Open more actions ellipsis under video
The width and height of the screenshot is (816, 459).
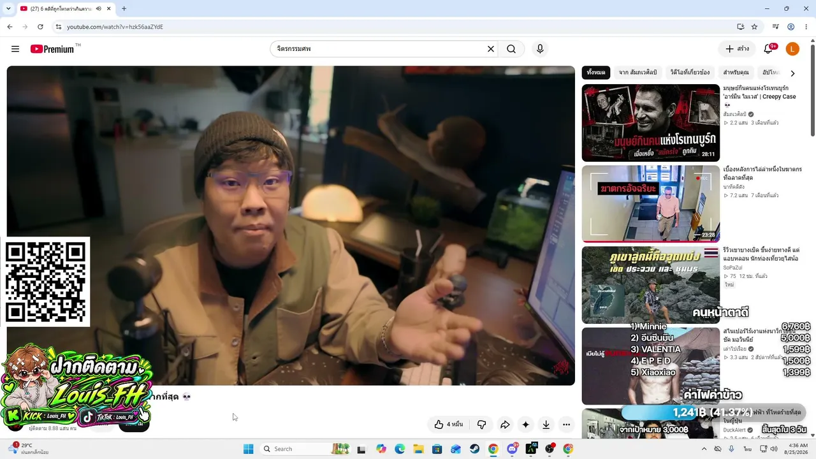tap(566, 425)
